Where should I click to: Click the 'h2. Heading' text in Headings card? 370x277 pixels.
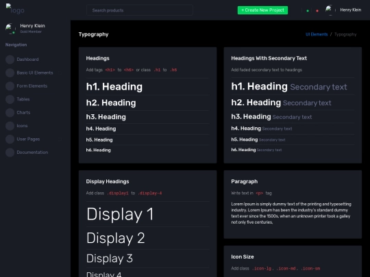(111, 103)
